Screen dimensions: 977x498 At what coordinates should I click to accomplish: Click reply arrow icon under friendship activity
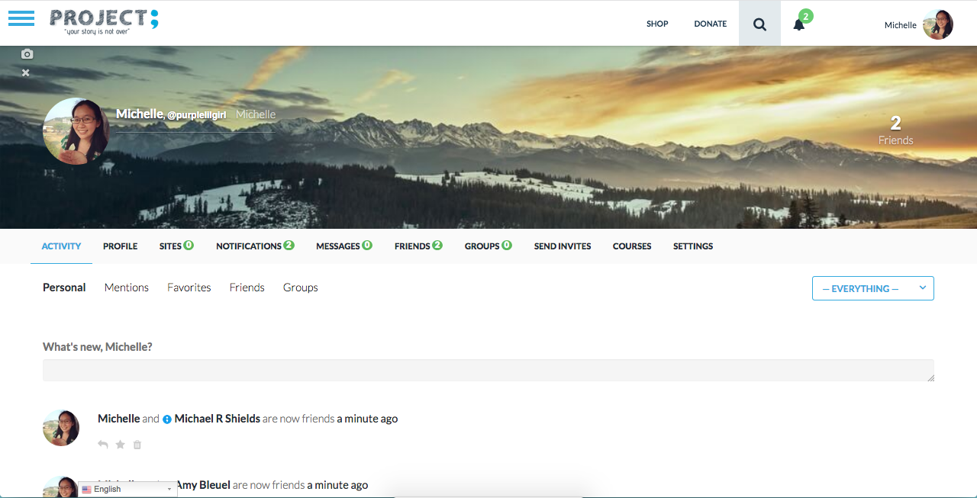[103, 445]
